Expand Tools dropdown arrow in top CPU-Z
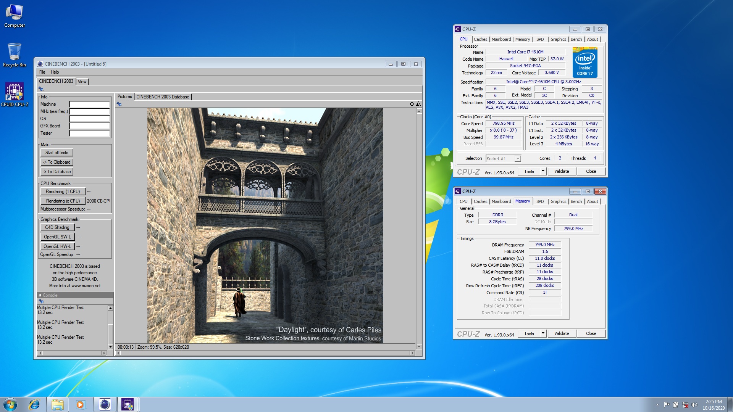Viewport: 733px width, 412px height. pos(543,171)
